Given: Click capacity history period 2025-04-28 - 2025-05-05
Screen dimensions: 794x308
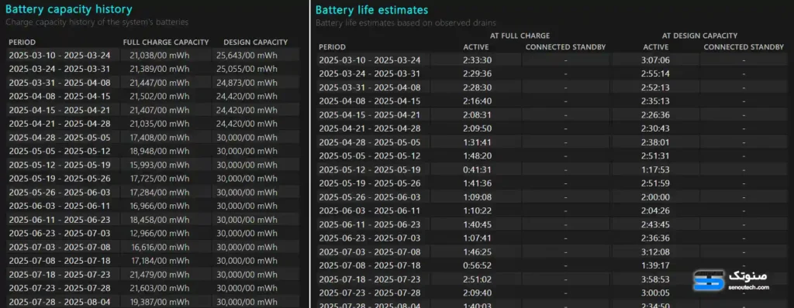Looking at the screenshot, I should pyautogui.click(x=59, y=137).
